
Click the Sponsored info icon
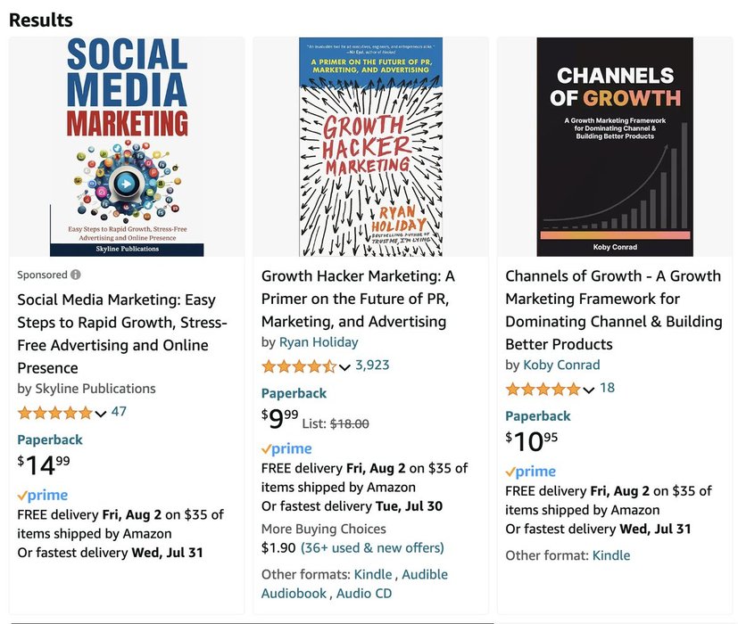tap(76, 275)
